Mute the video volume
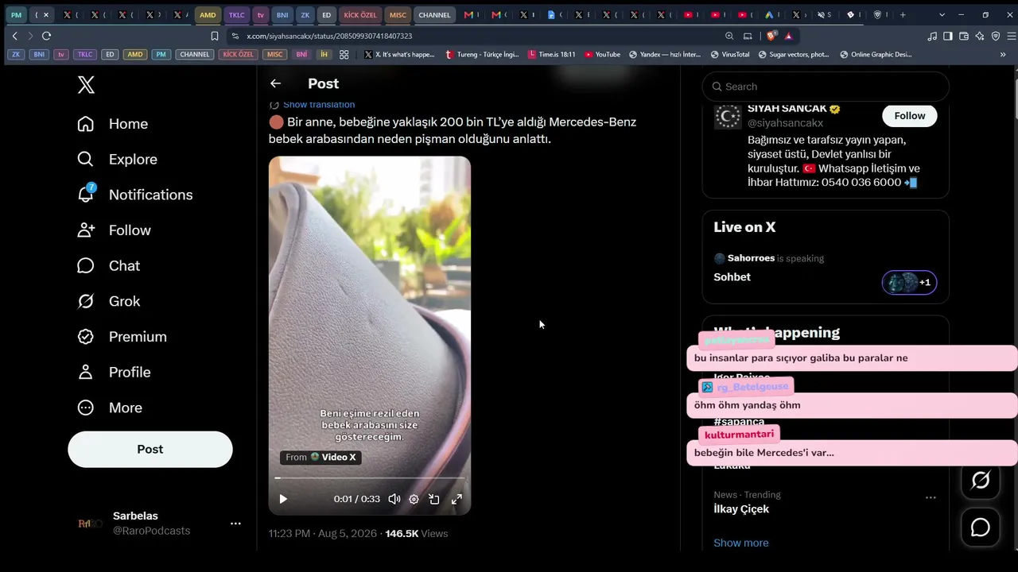This screenshot has height=572, width=1018. pos(394,499)
